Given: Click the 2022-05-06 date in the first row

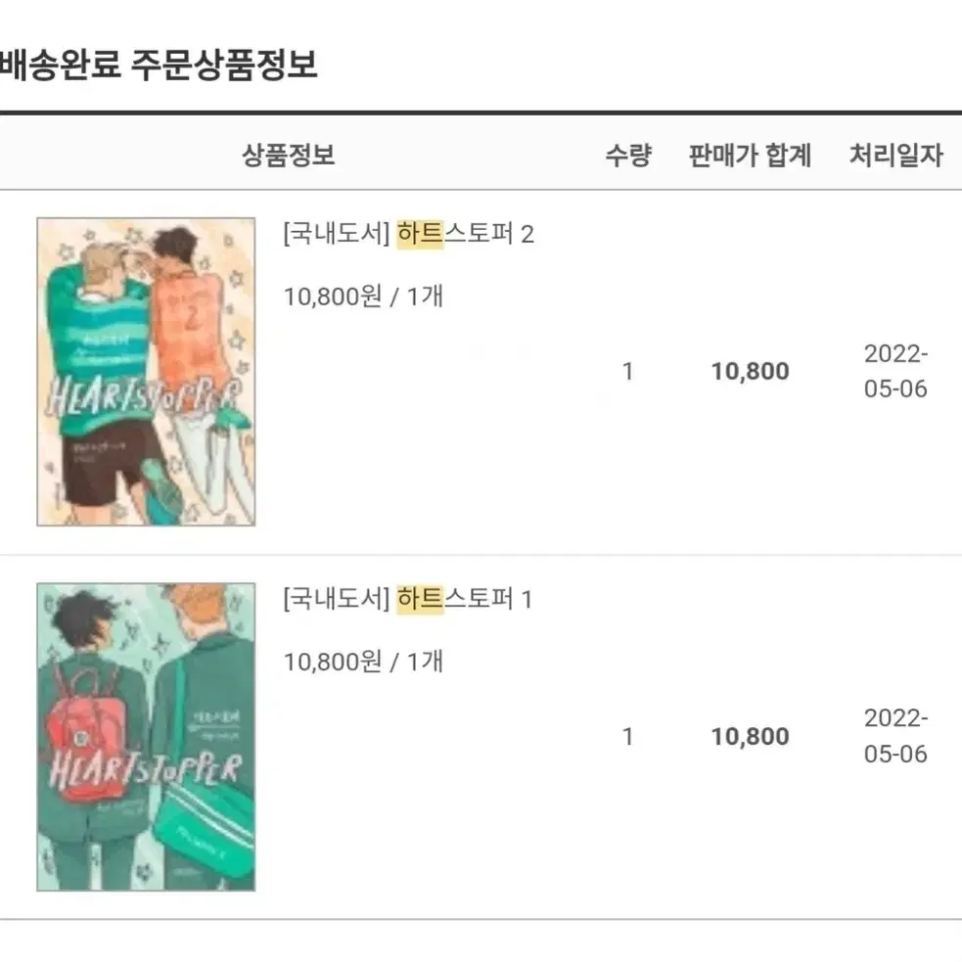Looking at the screenshot, I should tap(895, 371).
